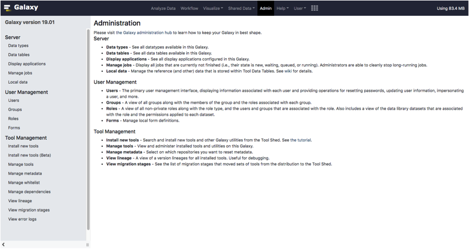Click the Galaxy brand title
Screen dimensions: 469x249
(x=26, y=8)
